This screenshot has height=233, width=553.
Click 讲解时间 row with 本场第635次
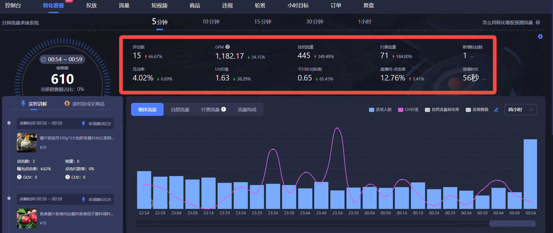click(65, 199)
